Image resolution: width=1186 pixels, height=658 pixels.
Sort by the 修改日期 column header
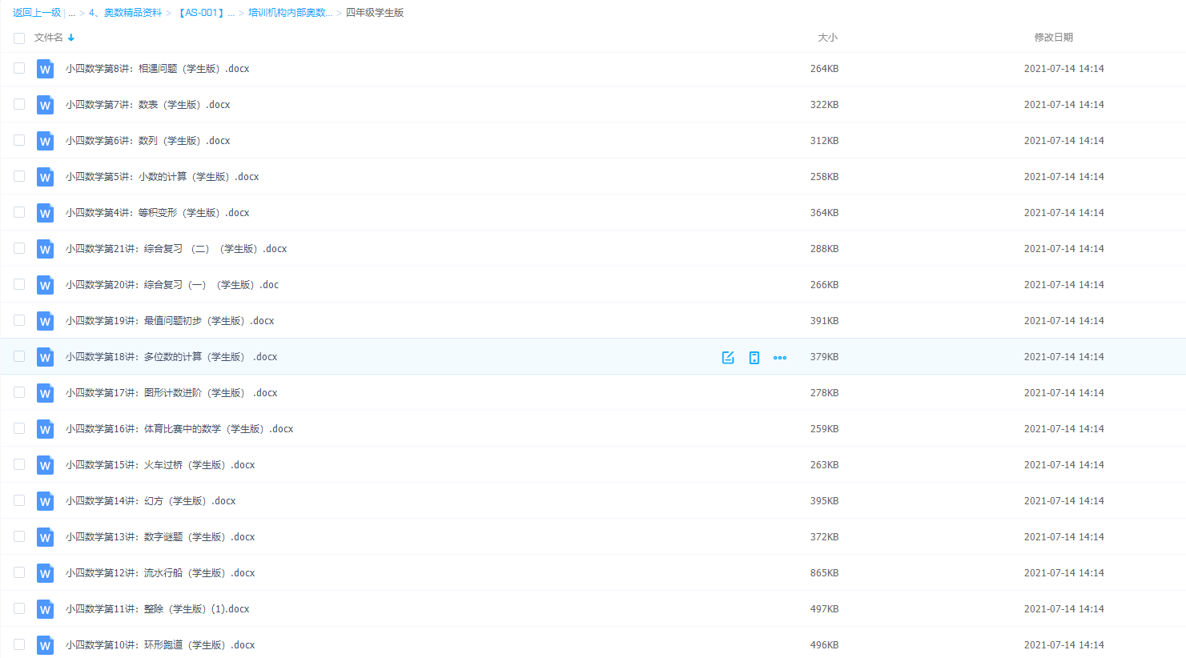(x=1053, y=38)
